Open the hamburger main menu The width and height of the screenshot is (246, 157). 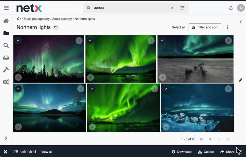pos(6,8)
